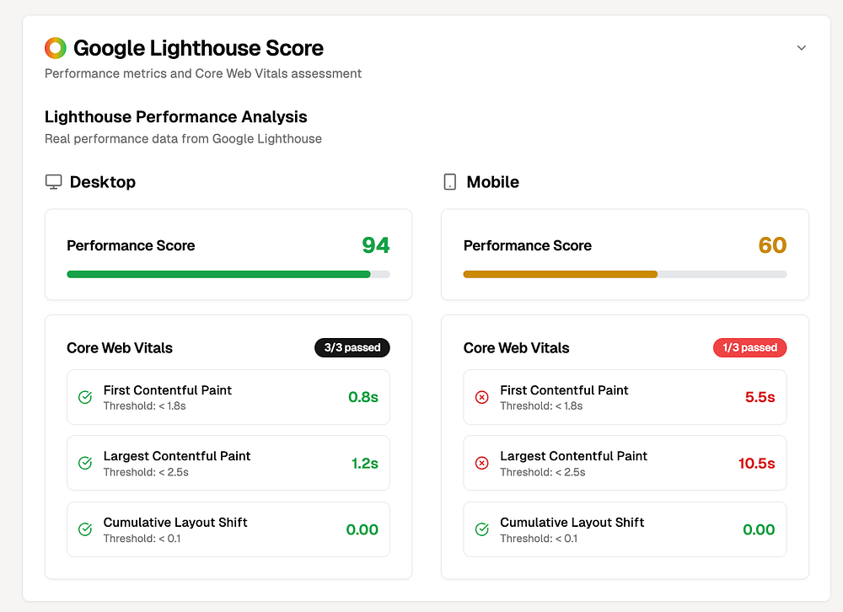Click mobile Cumulative Layout Shift check icon
843x612 pixels.
point(482,529)
